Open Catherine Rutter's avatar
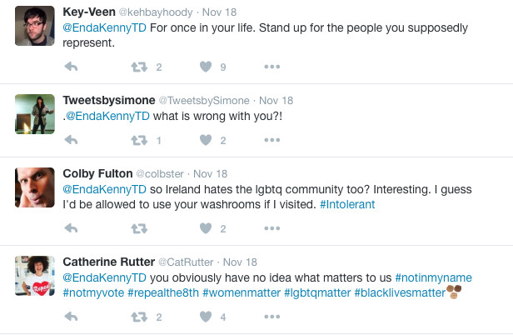This screenshot has height=335, width=513. tap(34, 275)
